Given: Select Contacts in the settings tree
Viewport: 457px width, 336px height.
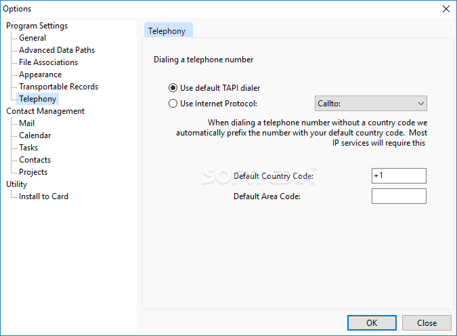Looking at the screenshot, I should pyautogui.click(x=35, y=160).
